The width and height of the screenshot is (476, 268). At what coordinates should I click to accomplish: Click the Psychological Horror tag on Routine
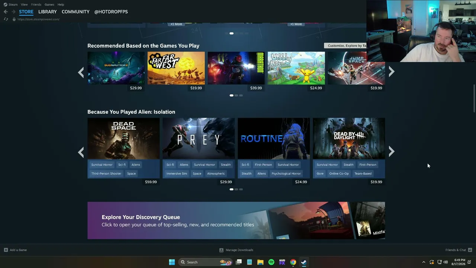pos(286,173)
